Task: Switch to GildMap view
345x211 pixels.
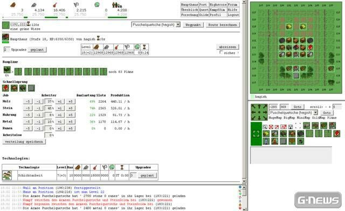Action: (318, 118)
